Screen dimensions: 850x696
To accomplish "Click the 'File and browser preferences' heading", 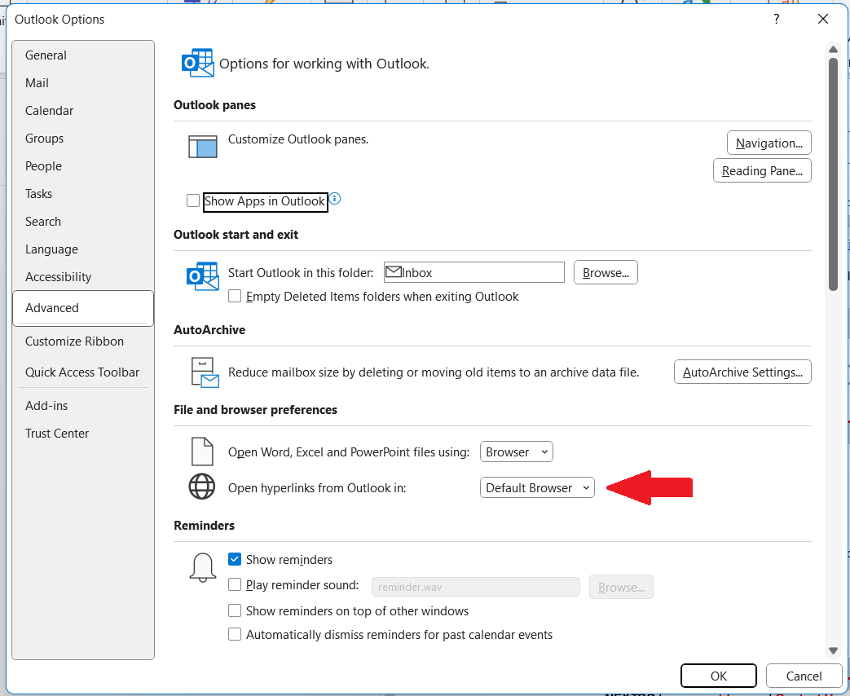I will 255,410.
